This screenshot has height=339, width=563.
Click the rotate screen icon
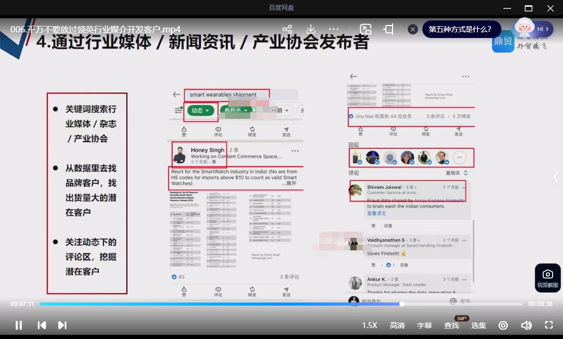coord(388,29)
